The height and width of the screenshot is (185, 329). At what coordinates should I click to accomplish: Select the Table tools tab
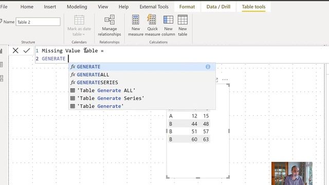pos(253,7)
